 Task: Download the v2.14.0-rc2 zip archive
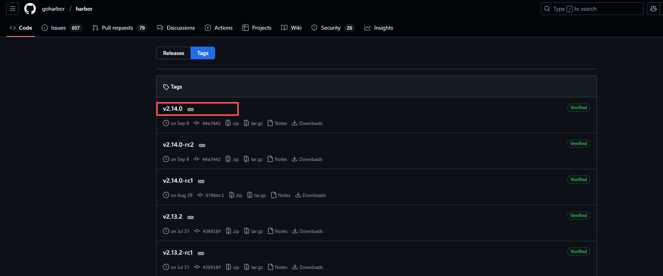click(232, 159)
